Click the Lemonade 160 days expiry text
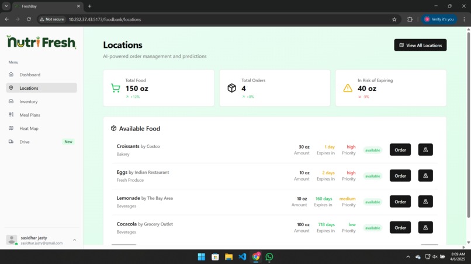 (324, 199)
